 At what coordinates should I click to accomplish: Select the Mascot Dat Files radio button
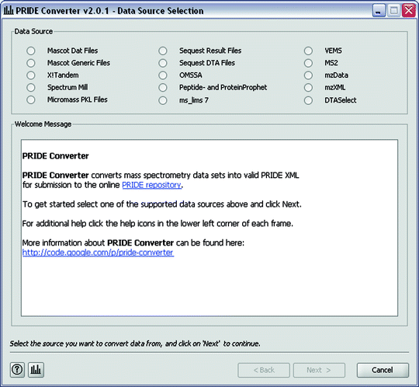point(31,51)
